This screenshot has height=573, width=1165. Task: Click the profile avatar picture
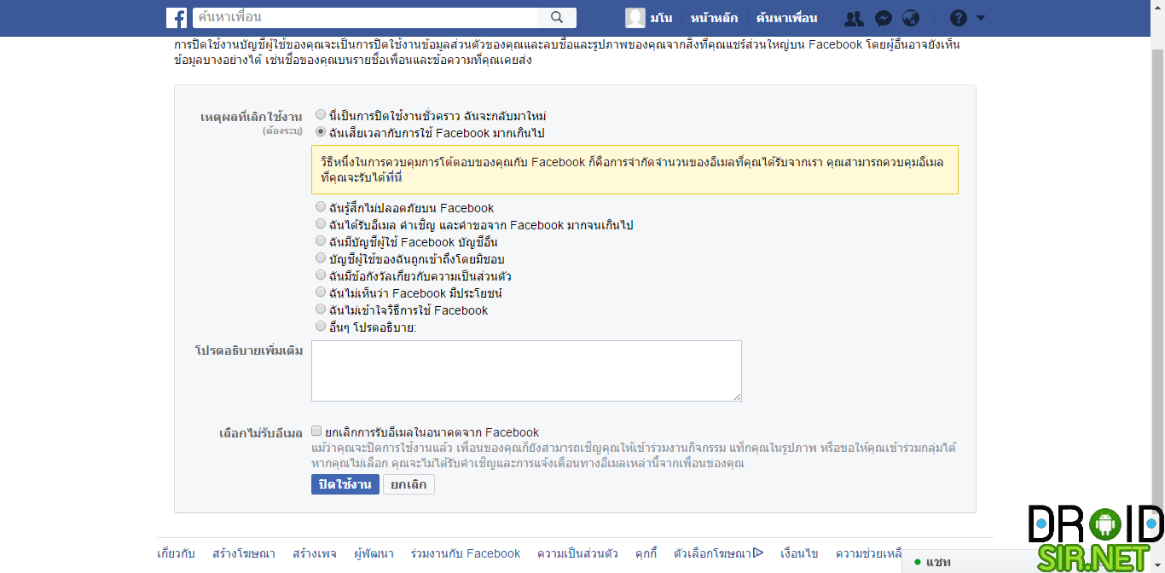pos(635,18)
